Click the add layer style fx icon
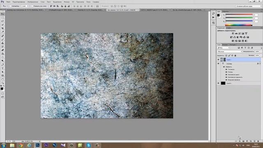263x148 pixels. [x=240, y=141]
